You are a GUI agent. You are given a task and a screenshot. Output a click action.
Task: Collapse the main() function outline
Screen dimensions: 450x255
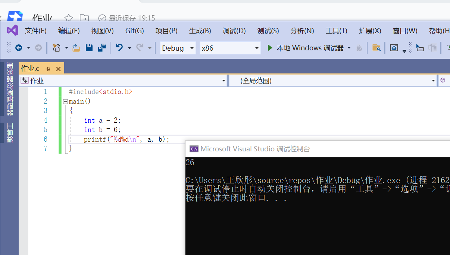[x=66, y=101]
